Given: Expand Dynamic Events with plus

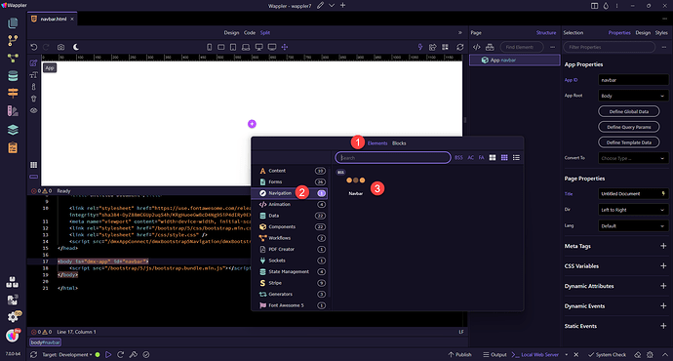Looking at the screenshot, I should 663,306.
